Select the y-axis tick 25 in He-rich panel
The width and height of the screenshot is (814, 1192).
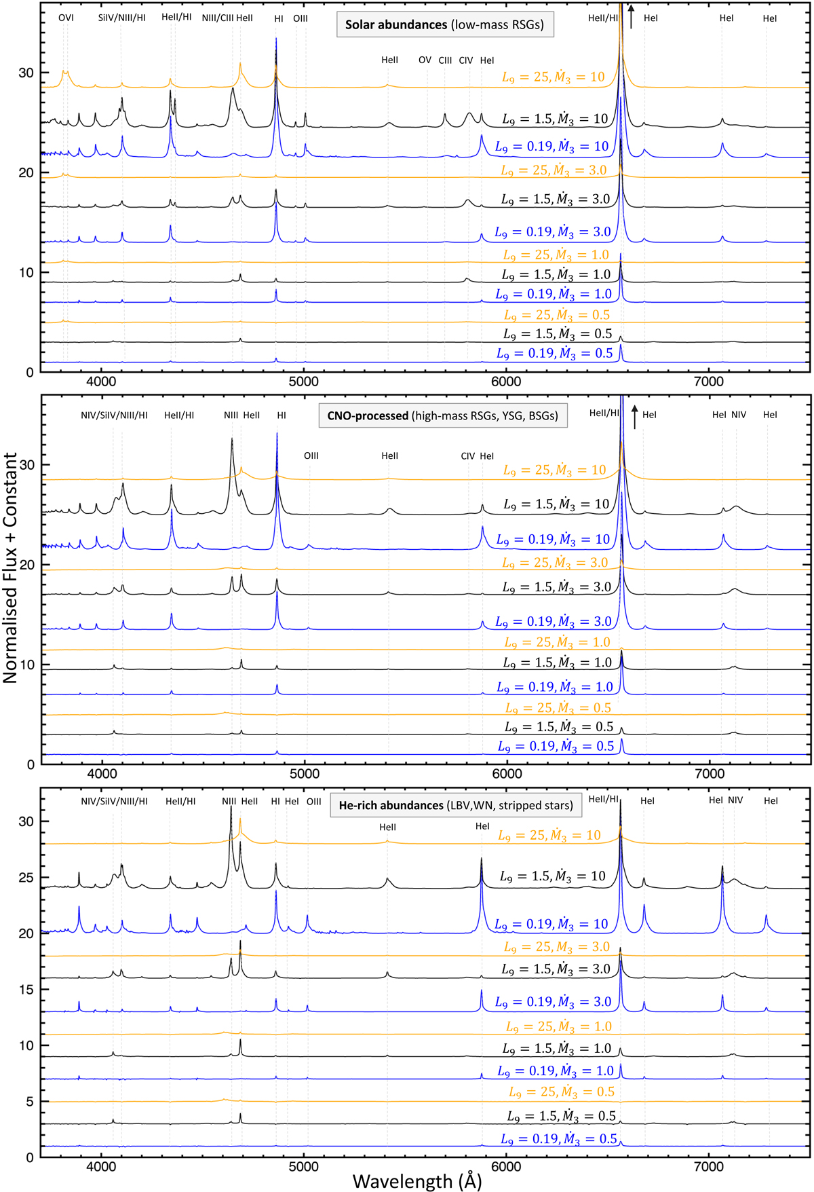26,877
